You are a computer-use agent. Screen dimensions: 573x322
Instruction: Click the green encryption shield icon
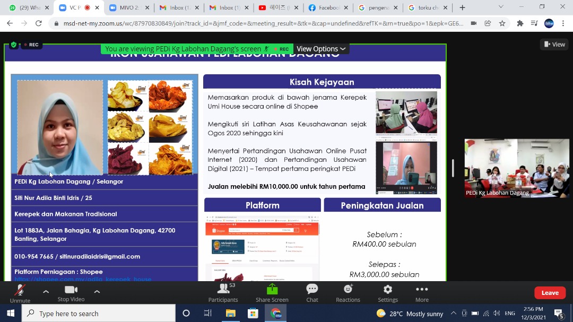(13, 45)
